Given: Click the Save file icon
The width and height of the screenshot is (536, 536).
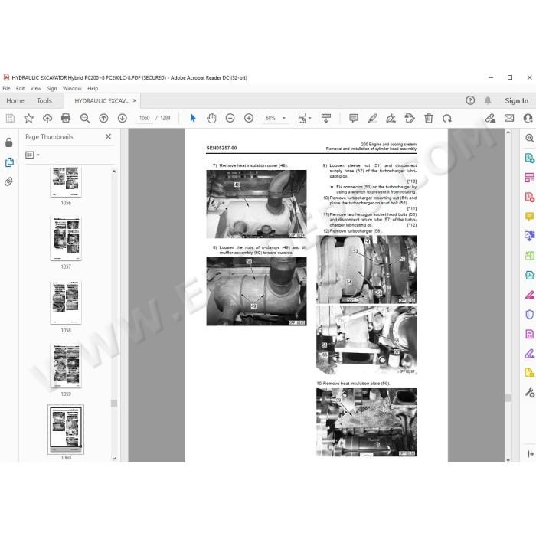Looking at the screenshot, I should click(10, 118).
